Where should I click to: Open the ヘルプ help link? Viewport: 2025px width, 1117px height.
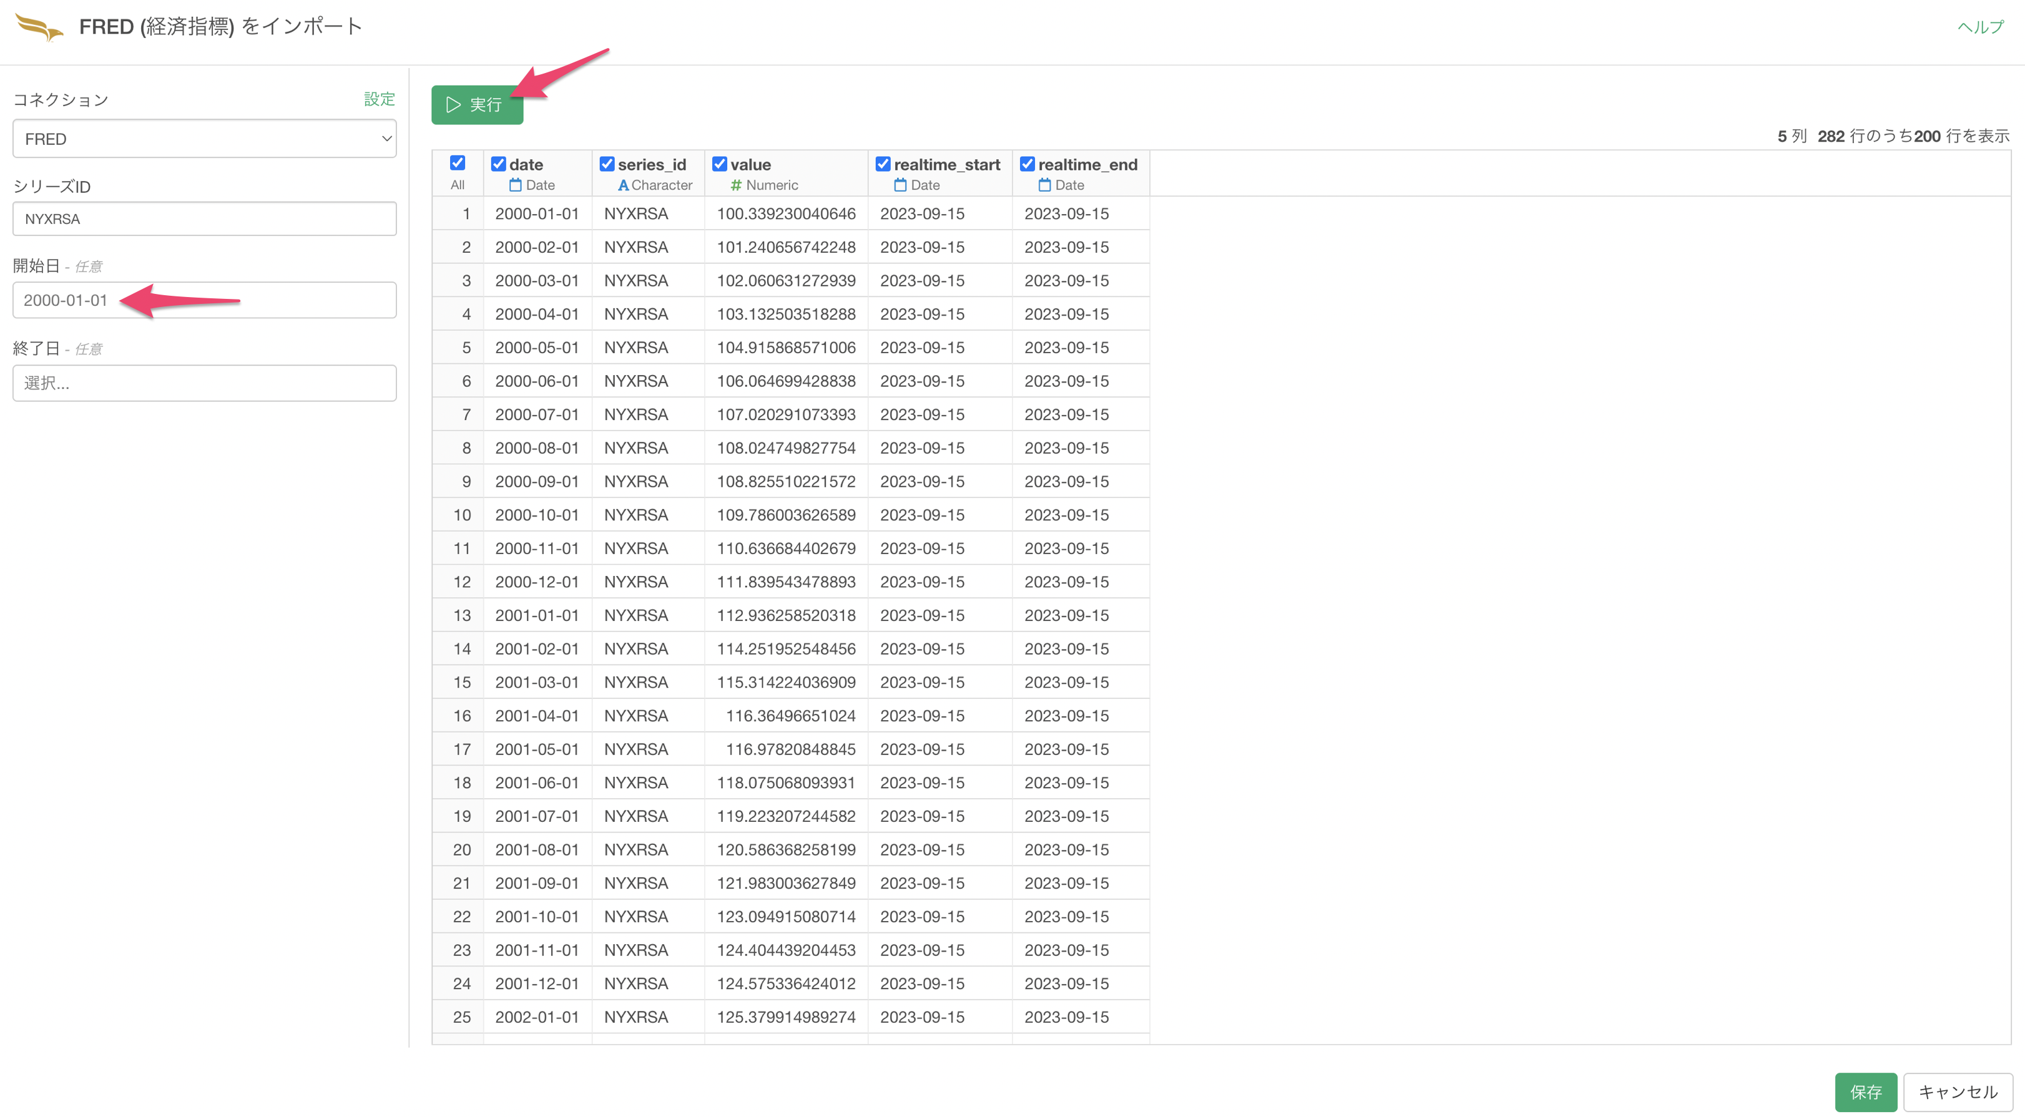click(1980, 27)
